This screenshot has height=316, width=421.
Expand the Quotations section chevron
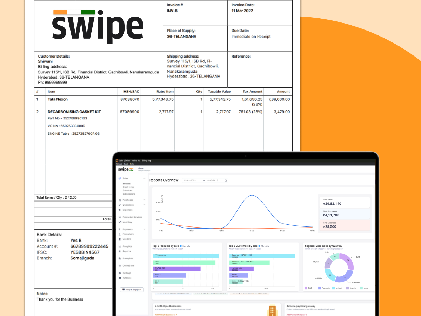click(145, 205)
